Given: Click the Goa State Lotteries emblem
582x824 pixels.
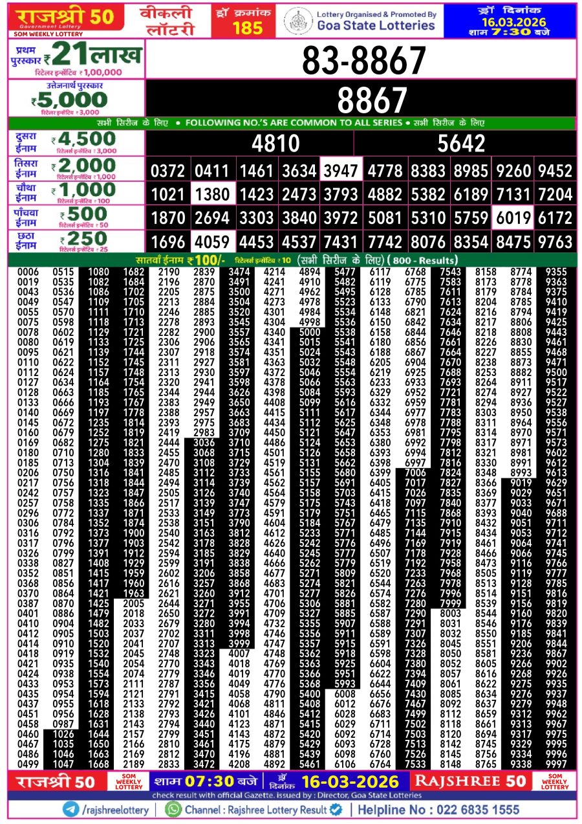Looking at the screenshot, I should tap(298, 20).
